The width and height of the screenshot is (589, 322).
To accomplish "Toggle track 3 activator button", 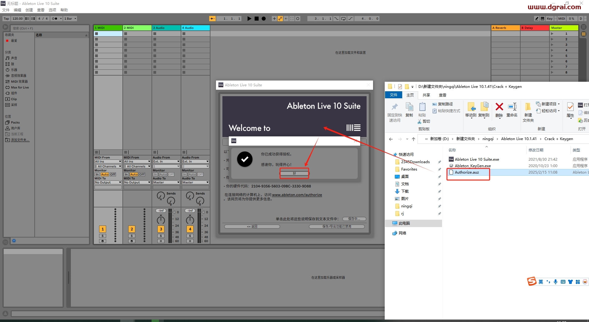I will click(161, 229).
